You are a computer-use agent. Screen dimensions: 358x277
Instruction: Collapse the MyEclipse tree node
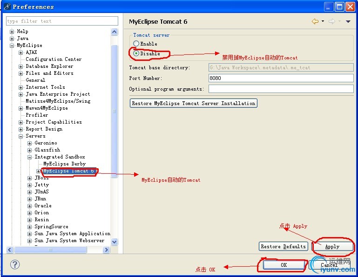(x=12, y=46)
